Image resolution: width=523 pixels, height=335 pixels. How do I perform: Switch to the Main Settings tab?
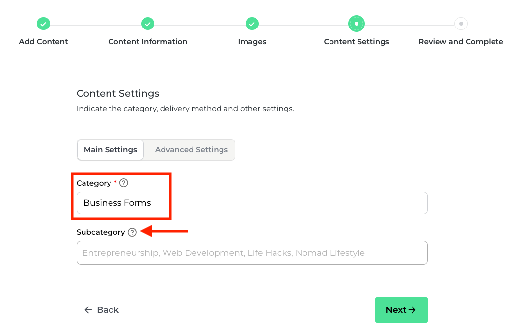(110, 150)
